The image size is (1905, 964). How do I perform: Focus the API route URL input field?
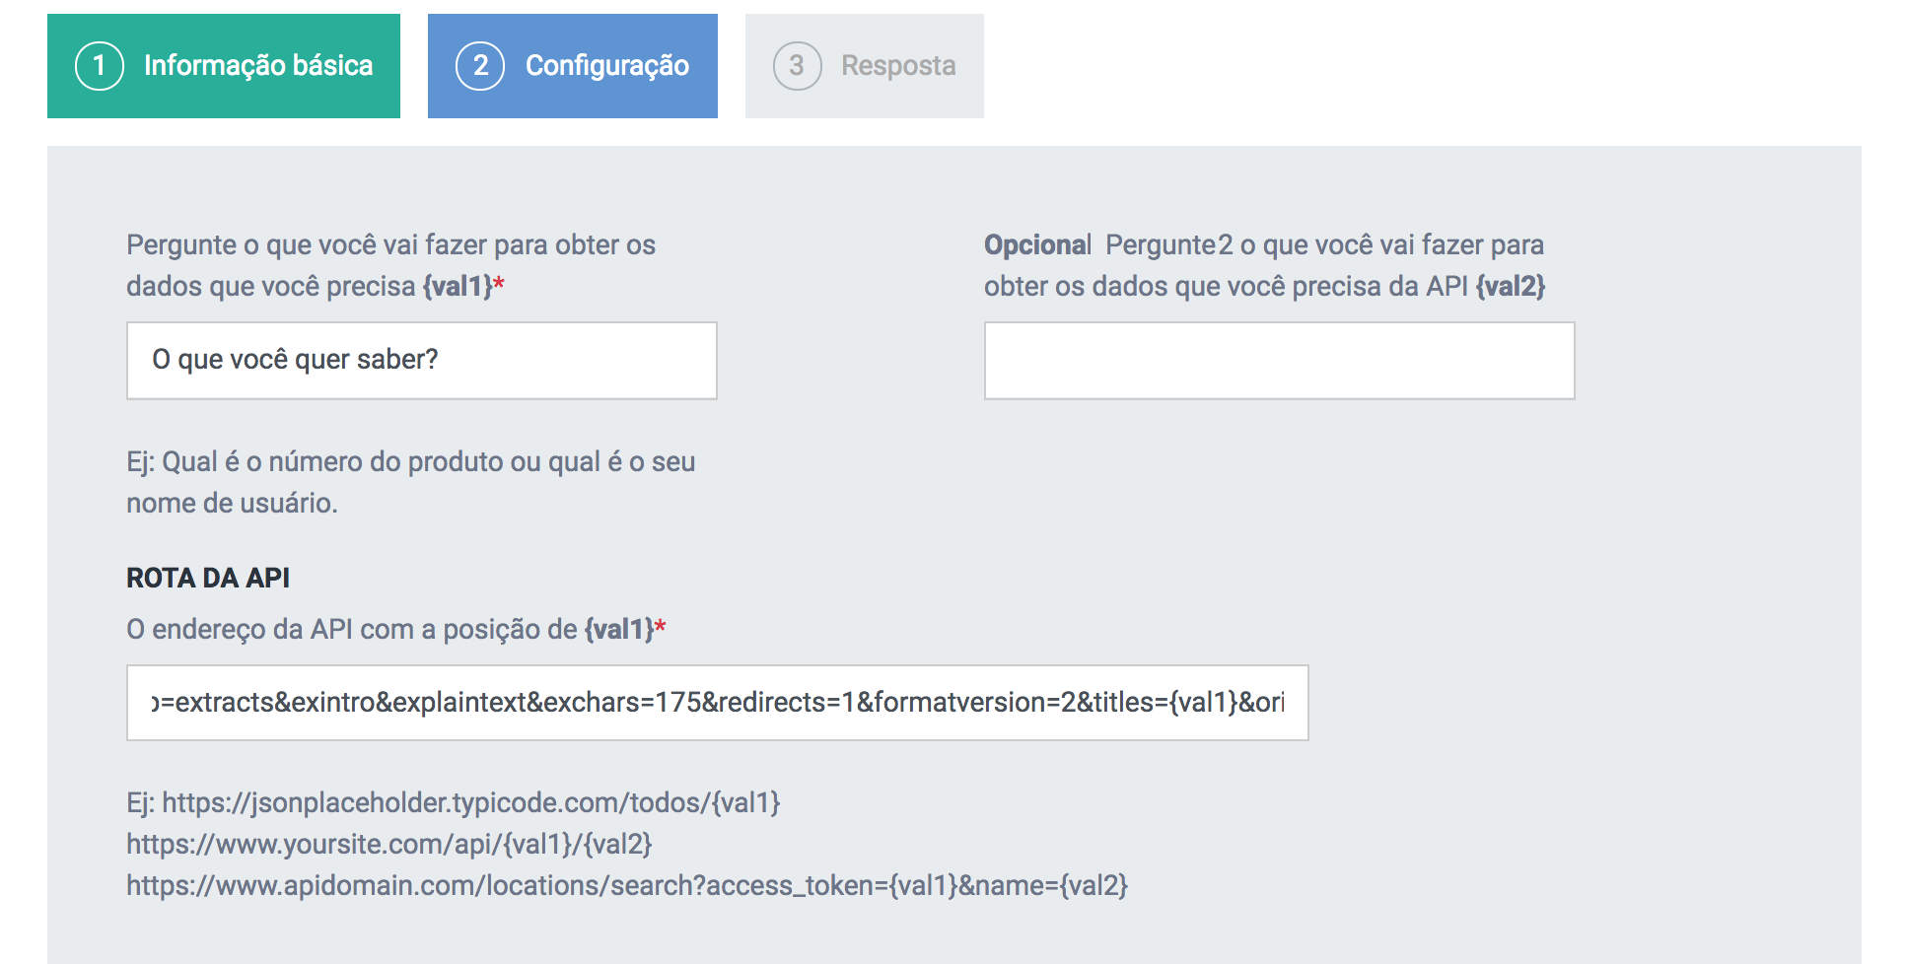coord(718,703)
